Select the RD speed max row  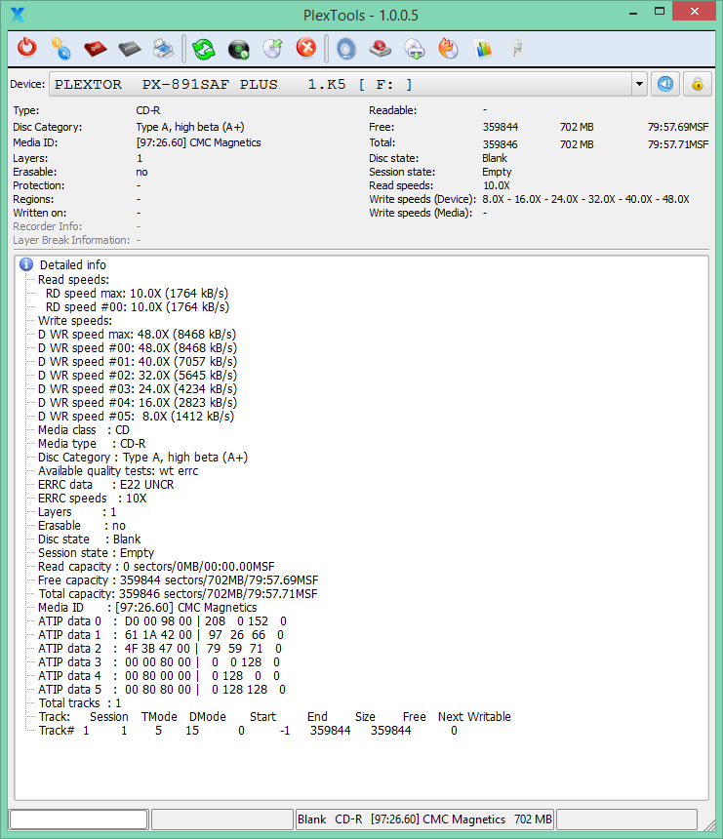[x=137, y=294]
